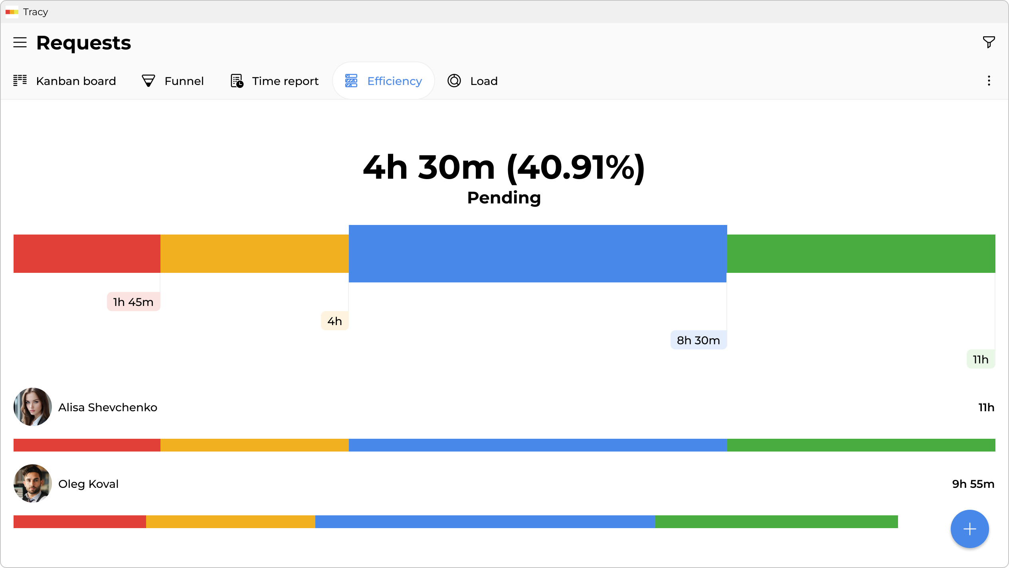Click the Load circular icon
Screen dimensions: 1009x568
point(454,81)
